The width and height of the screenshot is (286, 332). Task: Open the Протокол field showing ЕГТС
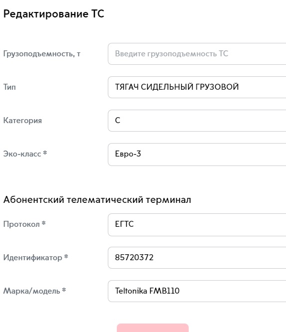coord(197,225)
